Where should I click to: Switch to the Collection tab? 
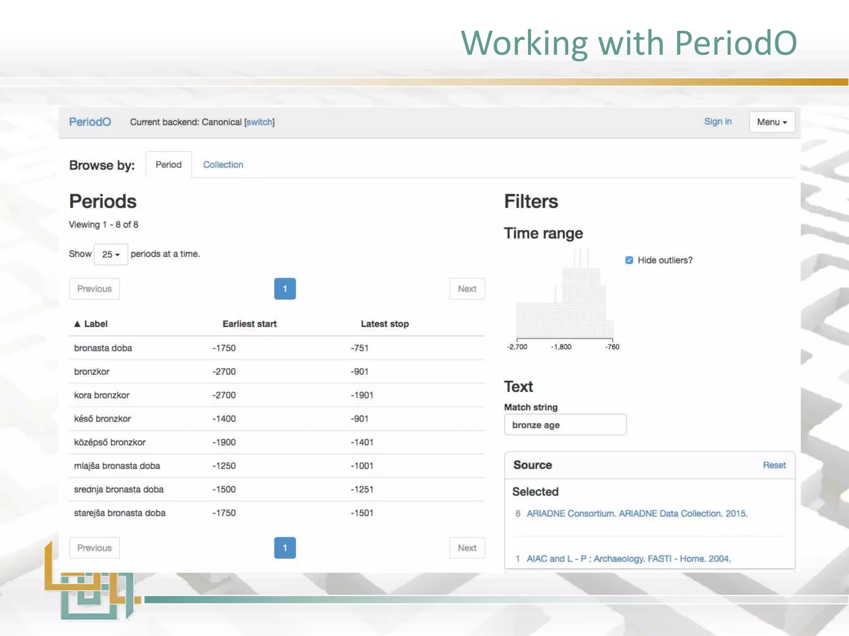(x=223, y=165)
